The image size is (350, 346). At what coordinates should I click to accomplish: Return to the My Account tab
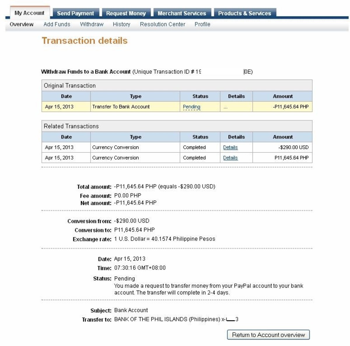coord(29,13)
